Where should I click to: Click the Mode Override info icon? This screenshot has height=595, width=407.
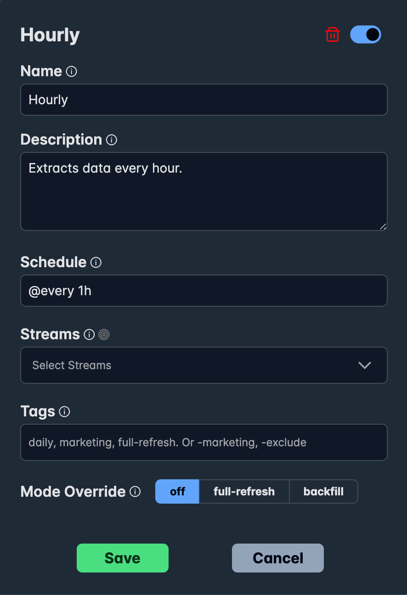click(135, 492)
